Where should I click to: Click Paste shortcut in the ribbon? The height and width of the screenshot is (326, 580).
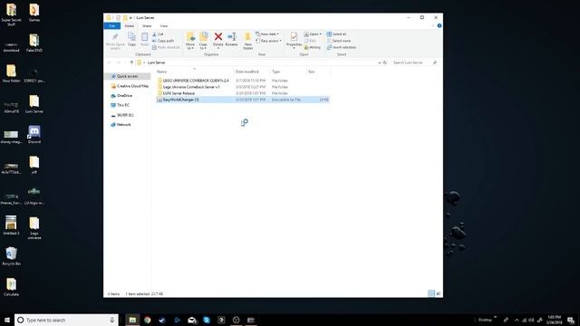click(166, 47)
